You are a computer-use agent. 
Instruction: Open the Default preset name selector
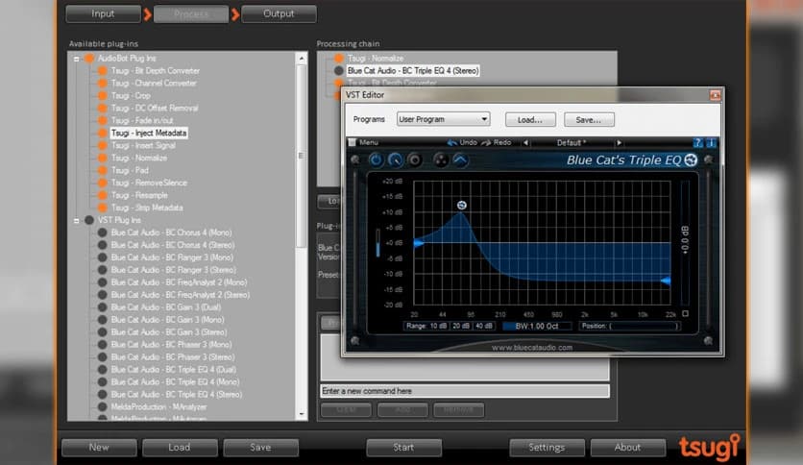click(x=572, y=143)
